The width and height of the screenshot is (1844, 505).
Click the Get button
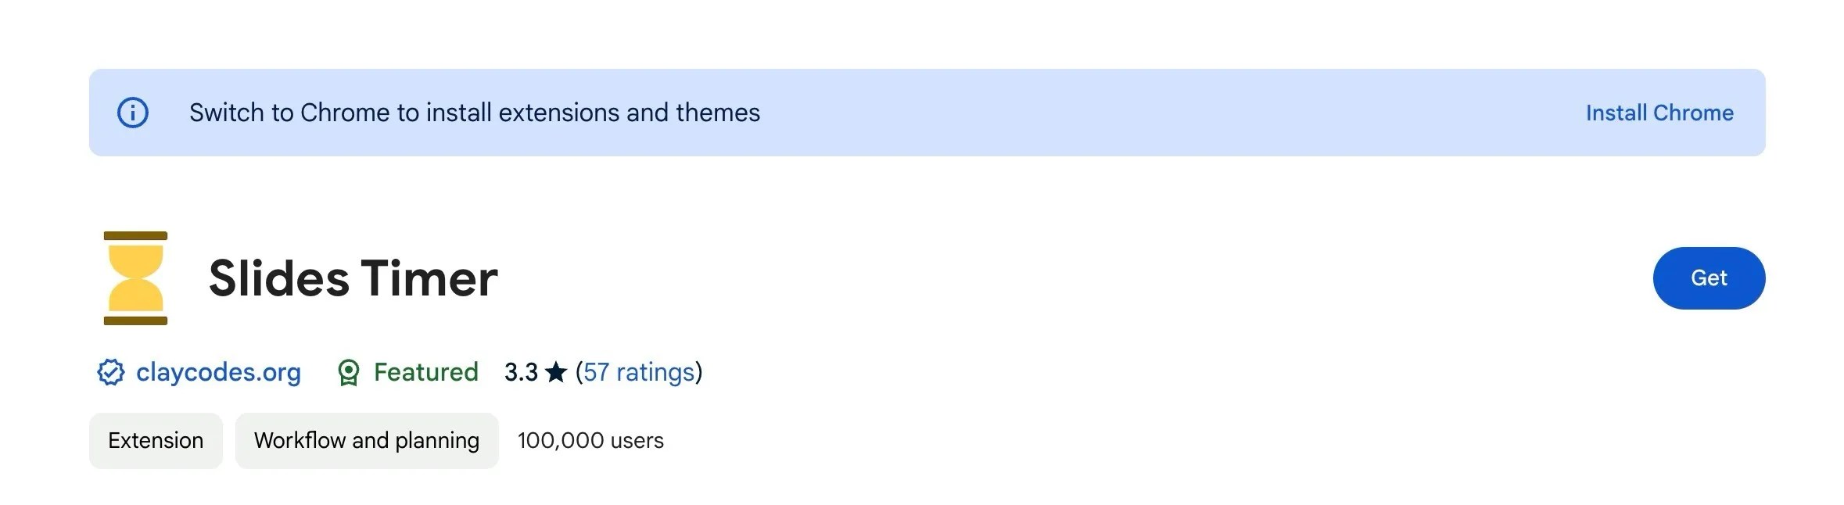click(1709, 278)
